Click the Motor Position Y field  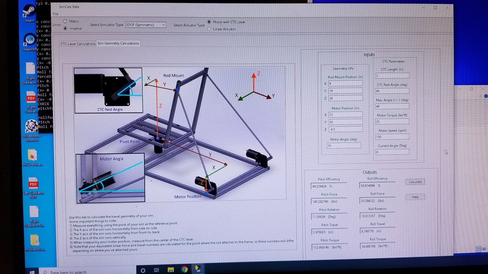click(x=346, y=122)
